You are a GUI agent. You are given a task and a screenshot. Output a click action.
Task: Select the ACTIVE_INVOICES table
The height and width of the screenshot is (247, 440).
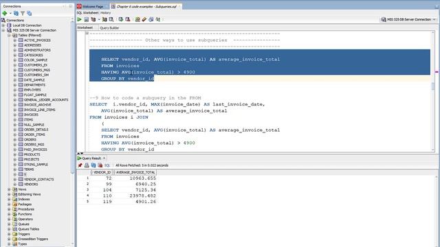37,40
